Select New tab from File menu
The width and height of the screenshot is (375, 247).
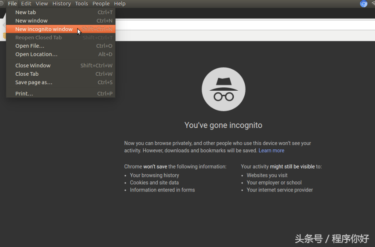click(25, 12)
